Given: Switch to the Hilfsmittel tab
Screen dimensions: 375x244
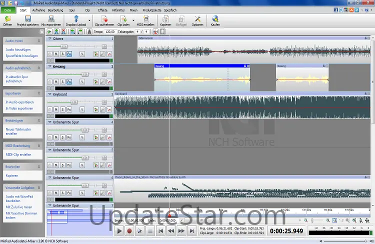Looking at the screenshot, I should (118, 10).
